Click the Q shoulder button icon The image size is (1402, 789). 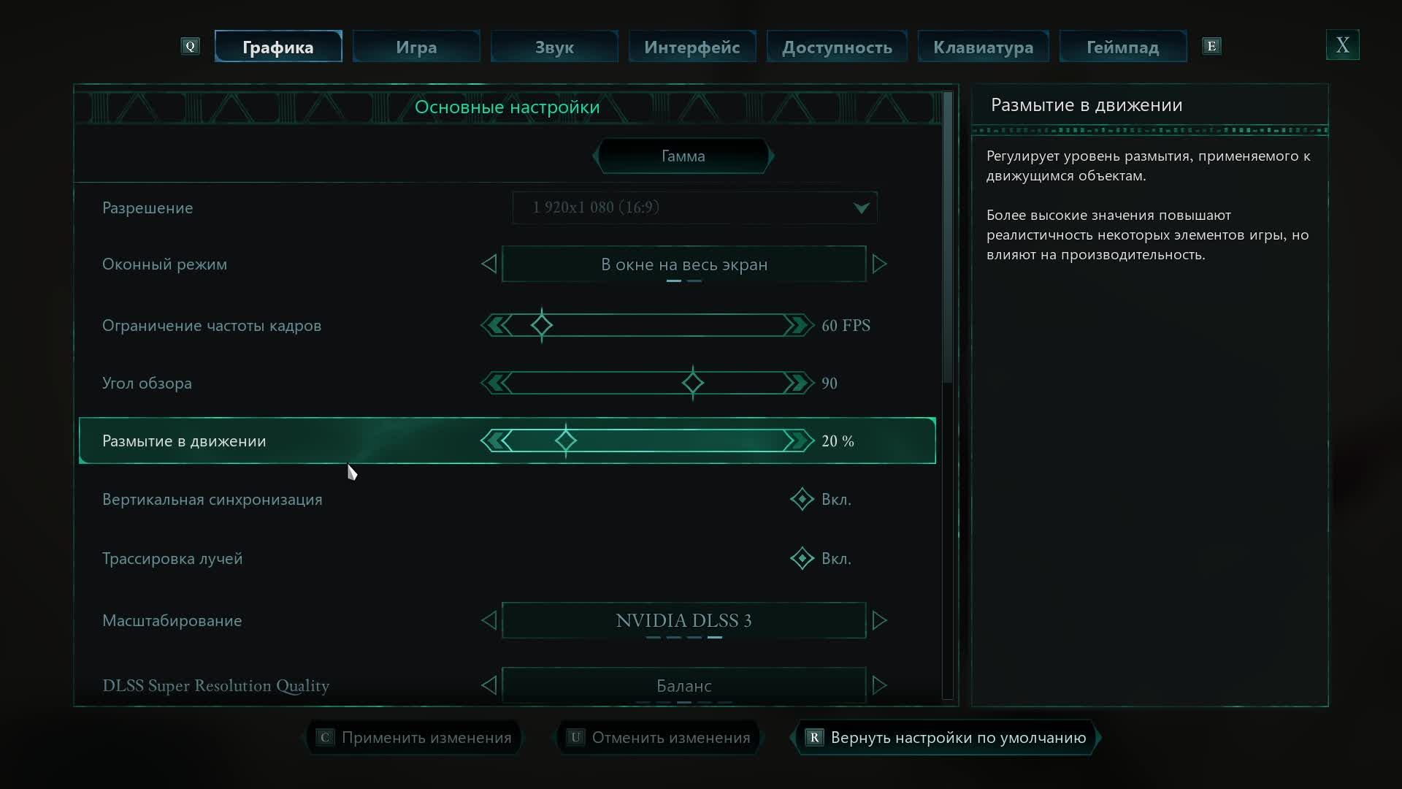(191, 45)
